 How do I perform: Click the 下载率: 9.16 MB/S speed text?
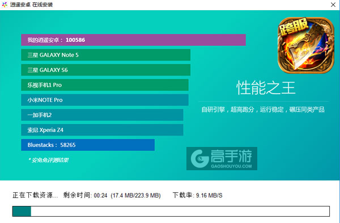197,195
